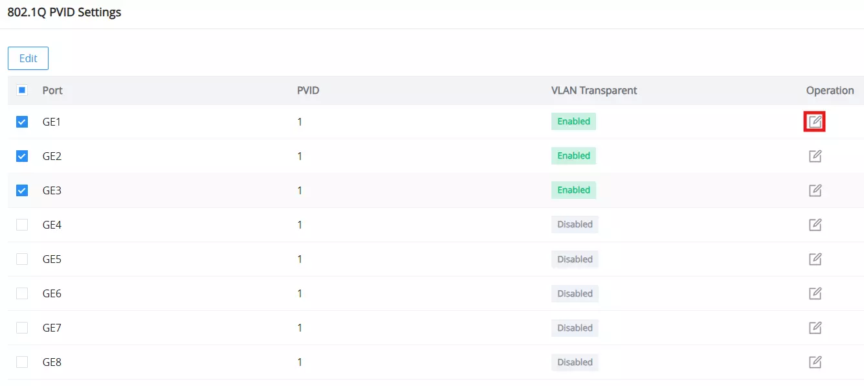Open the GE4 row edit icon

click(815, 225)
